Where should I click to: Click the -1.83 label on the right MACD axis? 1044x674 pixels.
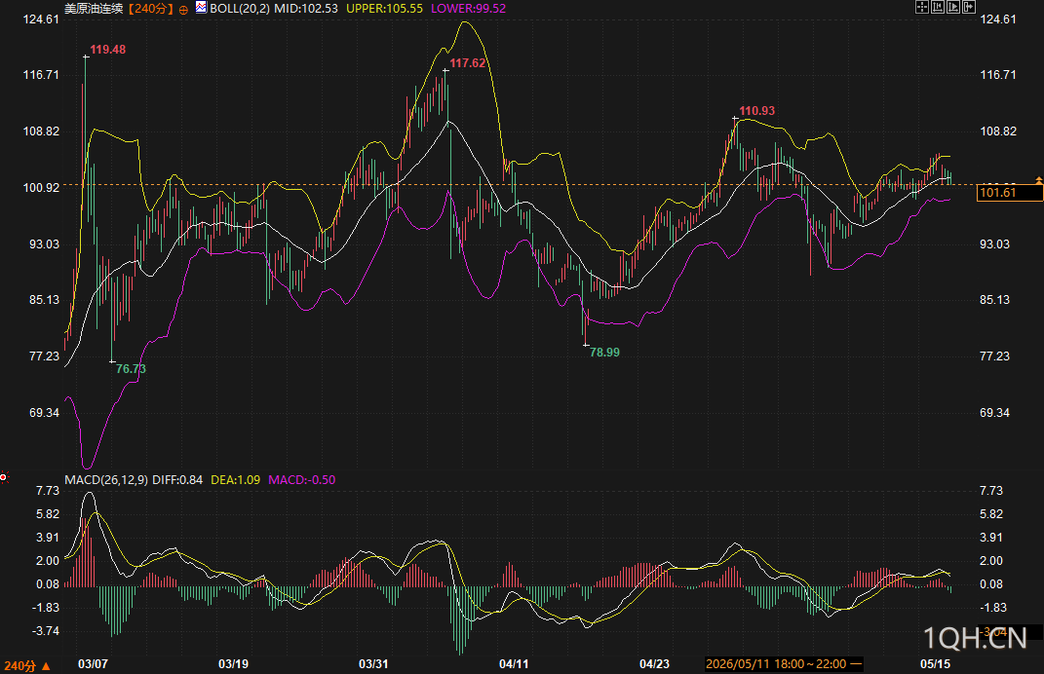991,608
